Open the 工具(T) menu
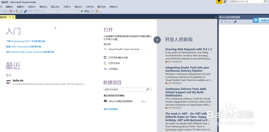The image size is (269, 132). coord(67,7)
